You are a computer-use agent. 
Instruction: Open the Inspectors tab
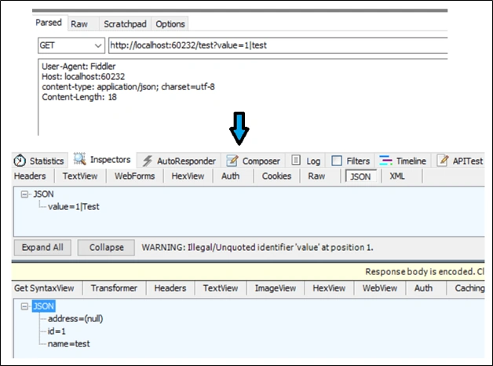(103, 159)
